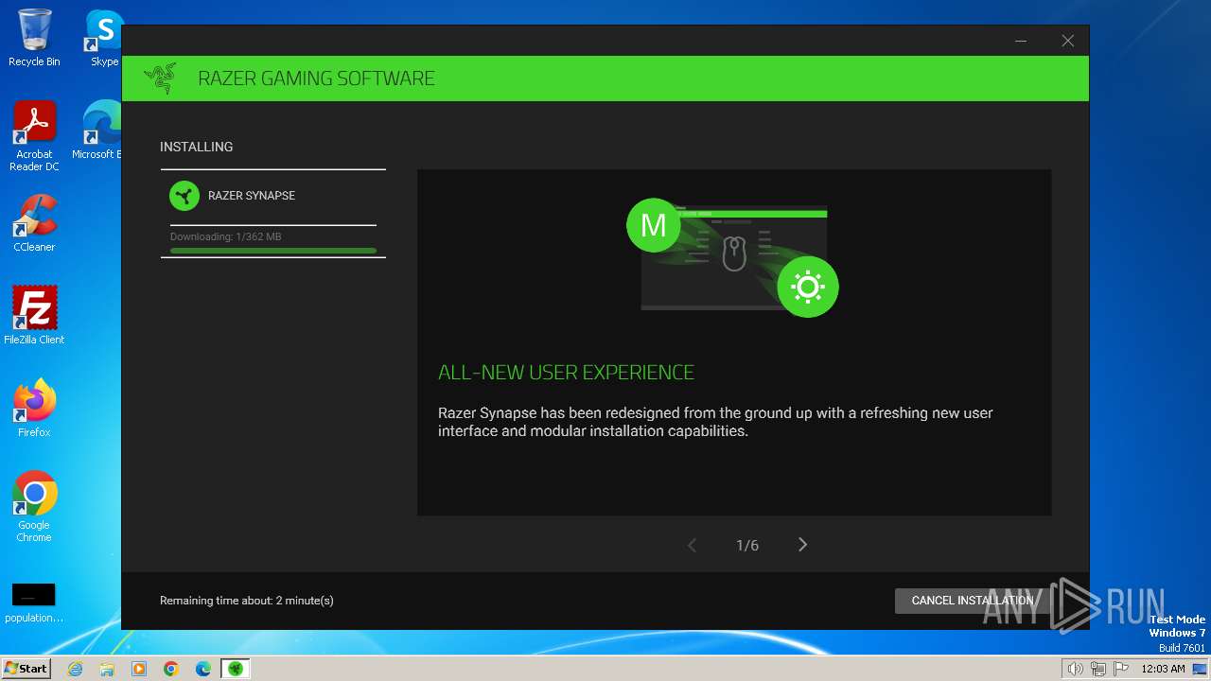Viewport: 1211px width, 681px height.
Task: Select the population file on desktop
Action: 34,603
